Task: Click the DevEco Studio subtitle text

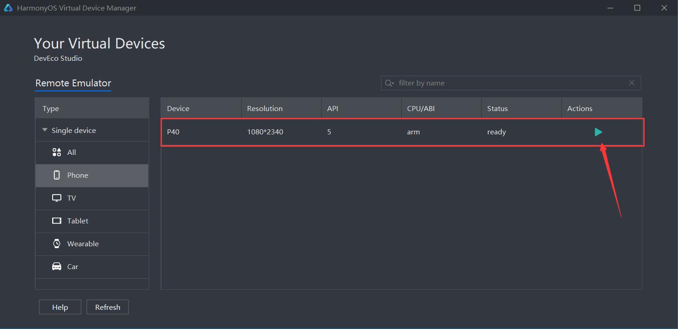Action: (58, 58)
